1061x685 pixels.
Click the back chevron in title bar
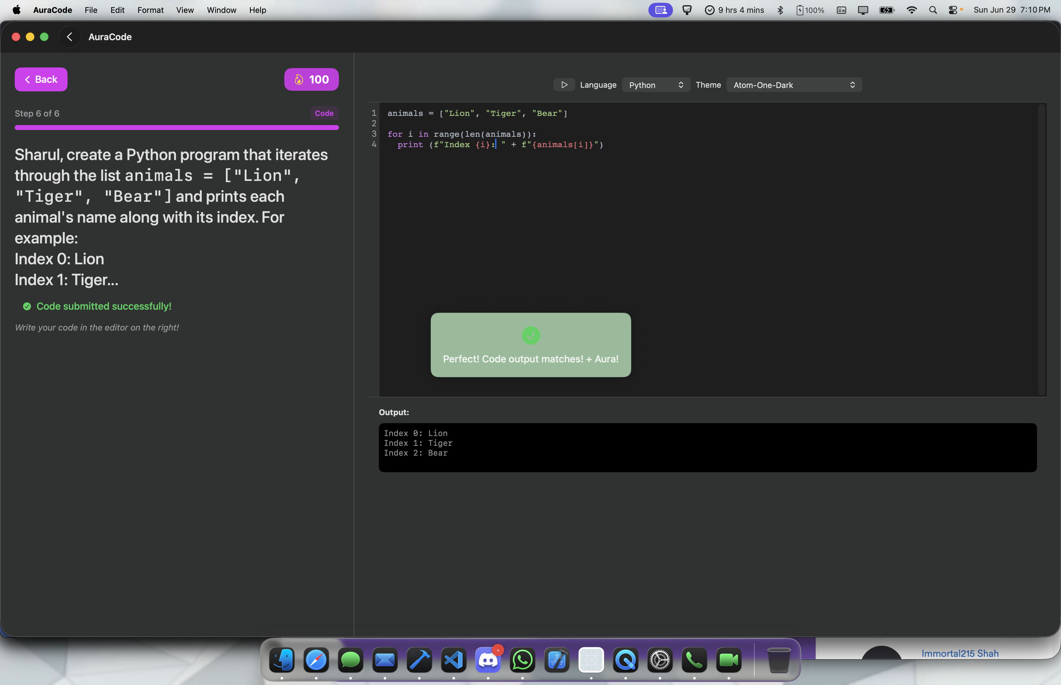click(69, 37)
